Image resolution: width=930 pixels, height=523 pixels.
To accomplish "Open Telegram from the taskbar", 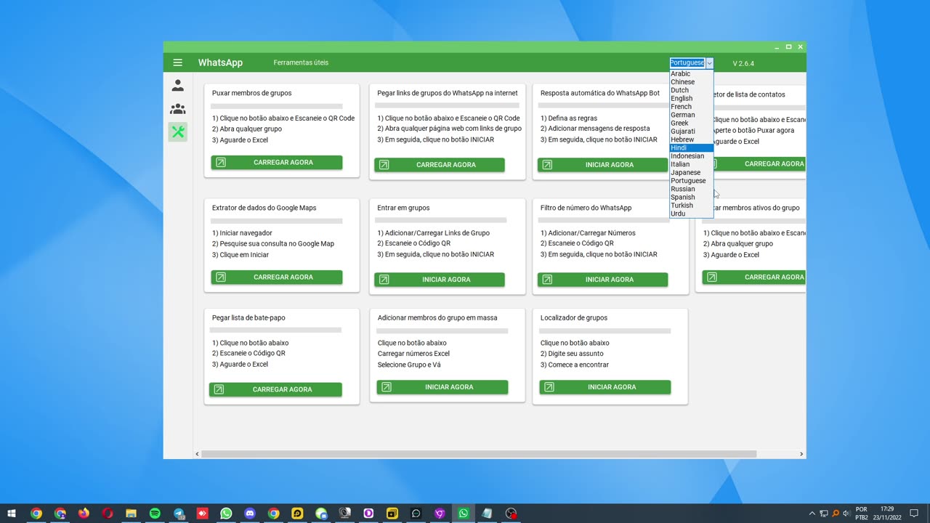I will pos(179,514).
